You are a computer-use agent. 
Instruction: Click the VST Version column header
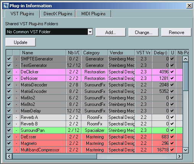click(143, 53)
